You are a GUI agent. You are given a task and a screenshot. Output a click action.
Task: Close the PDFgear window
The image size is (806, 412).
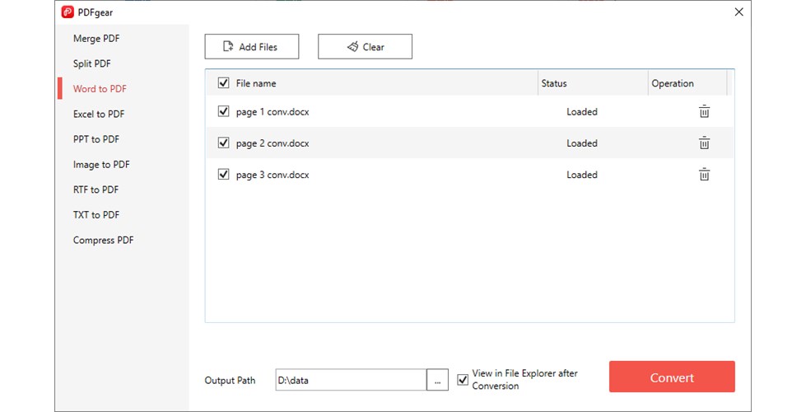tap(738, 12)
